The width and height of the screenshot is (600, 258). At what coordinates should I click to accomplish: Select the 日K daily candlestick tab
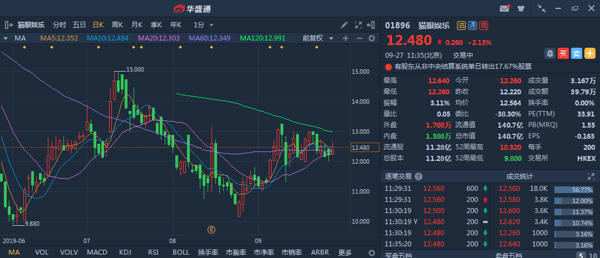click(99, 25)
